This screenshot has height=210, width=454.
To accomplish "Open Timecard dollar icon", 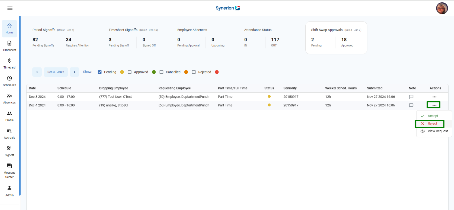I will tap(9, 61).
